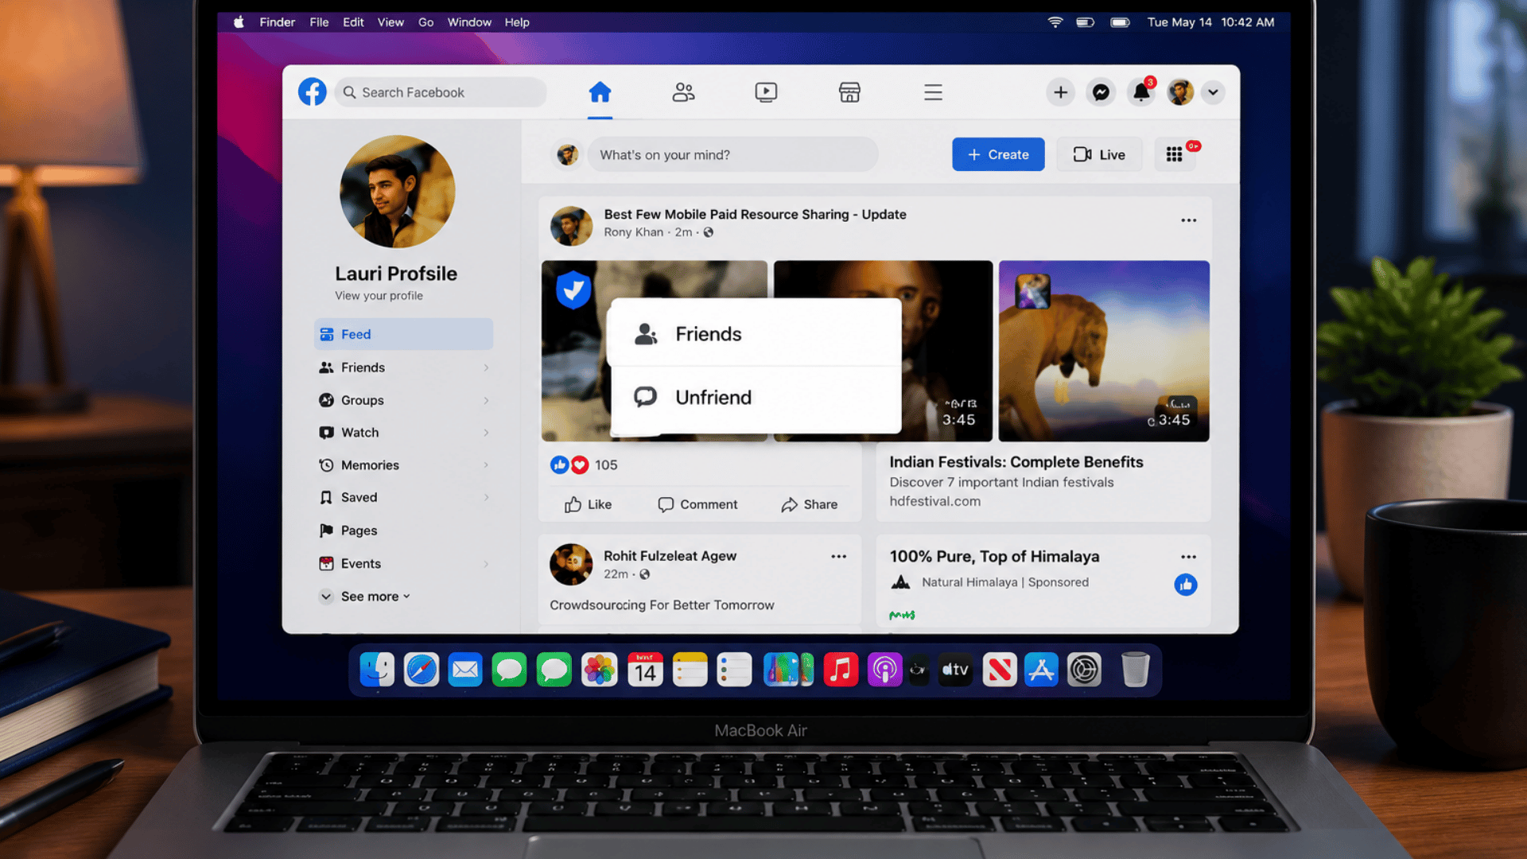Click the Share button
The height and width of the screenshot is (859, 1527).
pyautogui.click(x=810, y=504)
